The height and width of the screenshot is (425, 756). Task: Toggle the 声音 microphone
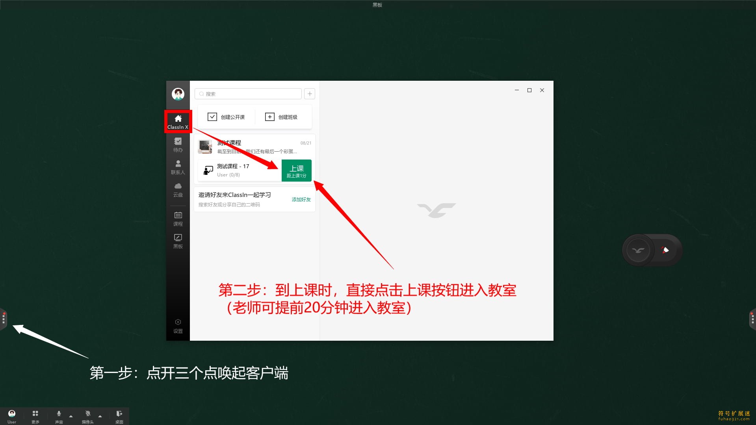59,416
